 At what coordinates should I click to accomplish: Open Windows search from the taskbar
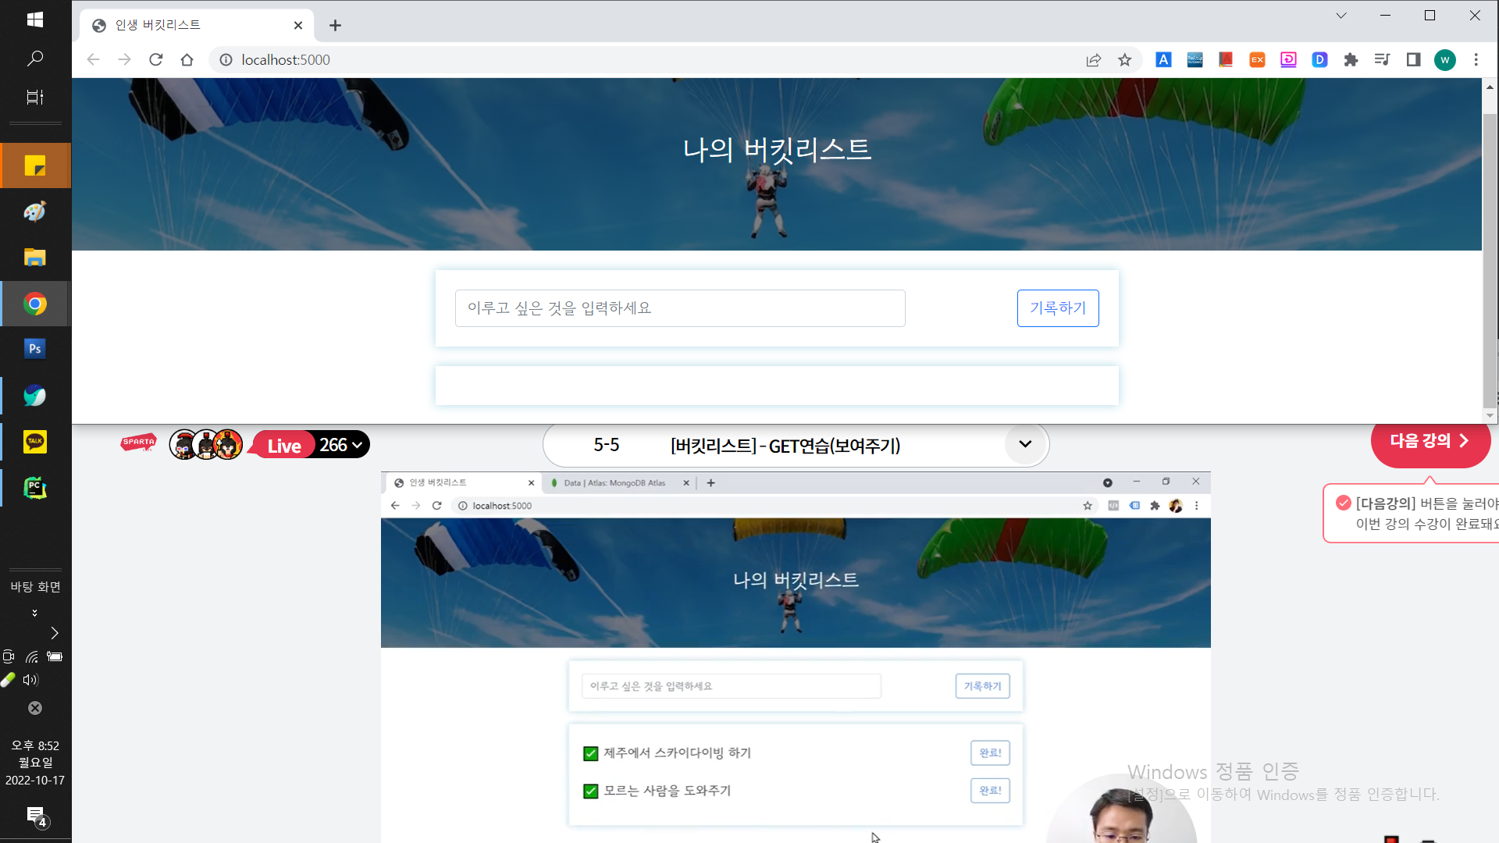point(35,59)
